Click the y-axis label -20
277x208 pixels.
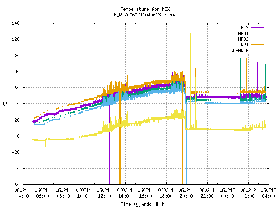click(x=16, y=152)
